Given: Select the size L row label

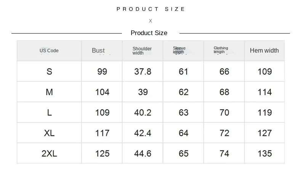Looking at the screenshot, I should coord(49,112).
